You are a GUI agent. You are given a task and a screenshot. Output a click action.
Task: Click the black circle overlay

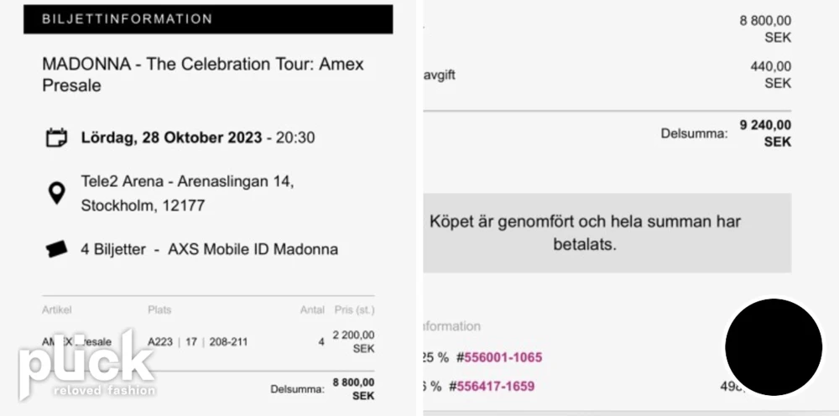tap(774, 347)
